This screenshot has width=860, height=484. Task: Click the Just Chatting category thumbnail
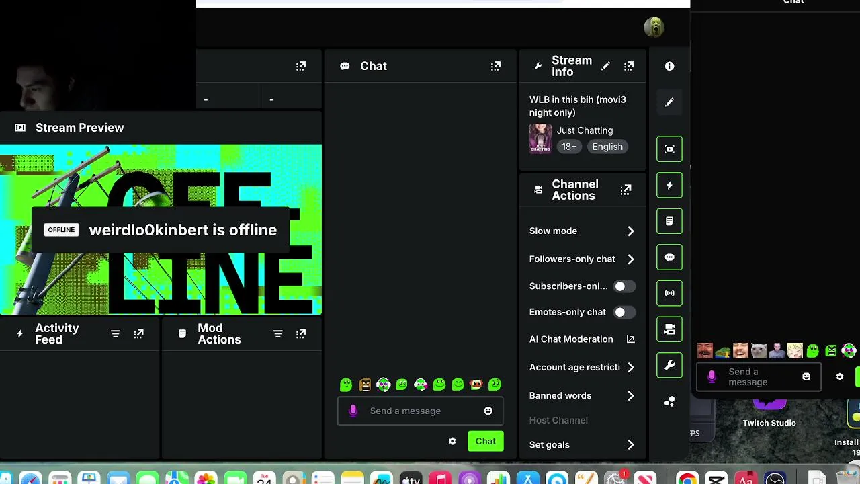[x=540, y=138]
